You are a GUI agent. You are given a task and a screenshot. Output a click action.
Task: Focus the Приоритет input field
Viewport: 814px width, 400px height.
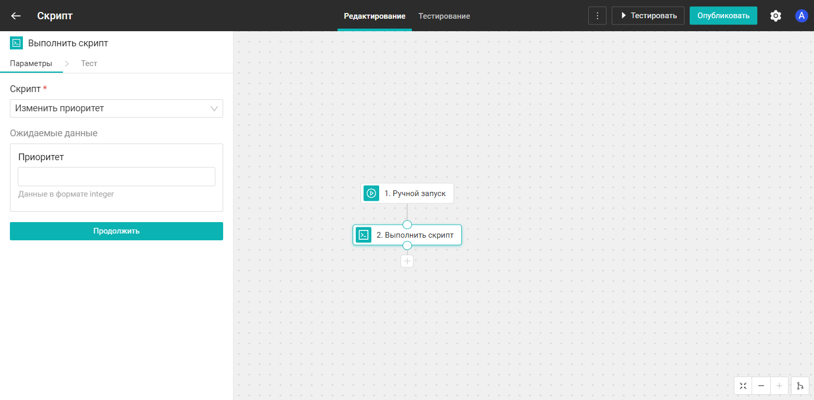(117, 176)
